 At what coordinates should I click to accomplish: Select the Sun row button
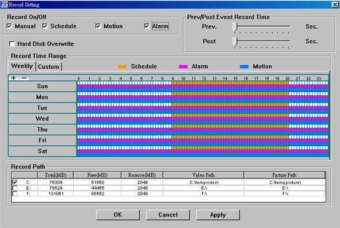pyautogui.click(x=42, y=86)
